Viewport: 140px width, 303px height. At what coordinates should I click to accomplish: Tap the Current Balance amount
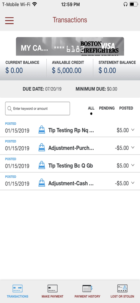coord(14,71)
